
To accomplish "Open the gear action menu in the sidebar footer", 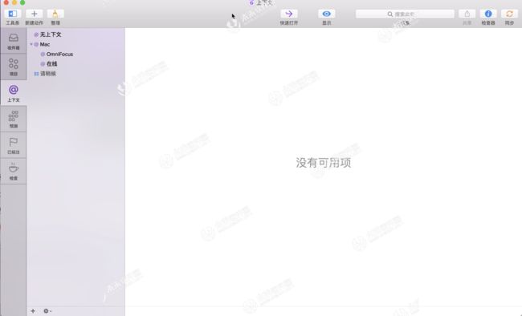I will (x=47, y=311).
